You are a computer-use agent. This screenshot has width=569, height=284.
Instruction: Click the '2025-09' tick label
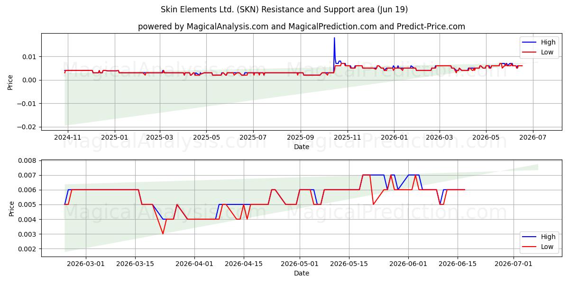point(301,137)
